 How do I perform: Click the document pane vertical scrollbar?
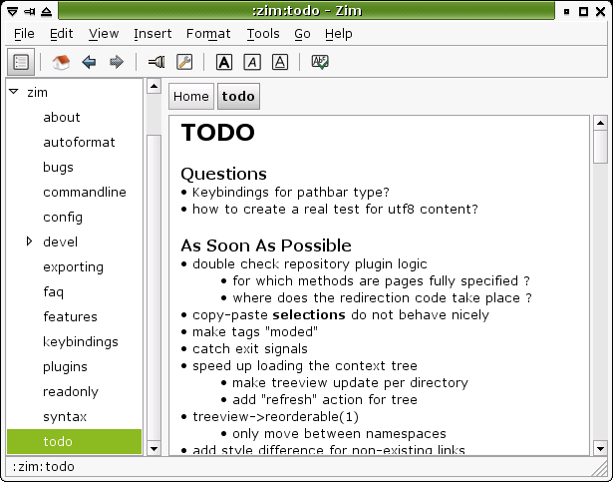pyautogui.click(x=600, y=299)
